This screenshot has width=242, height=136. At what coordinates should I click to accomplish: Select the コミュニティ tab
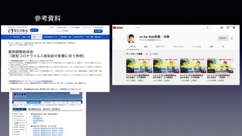tap(178, 46)
